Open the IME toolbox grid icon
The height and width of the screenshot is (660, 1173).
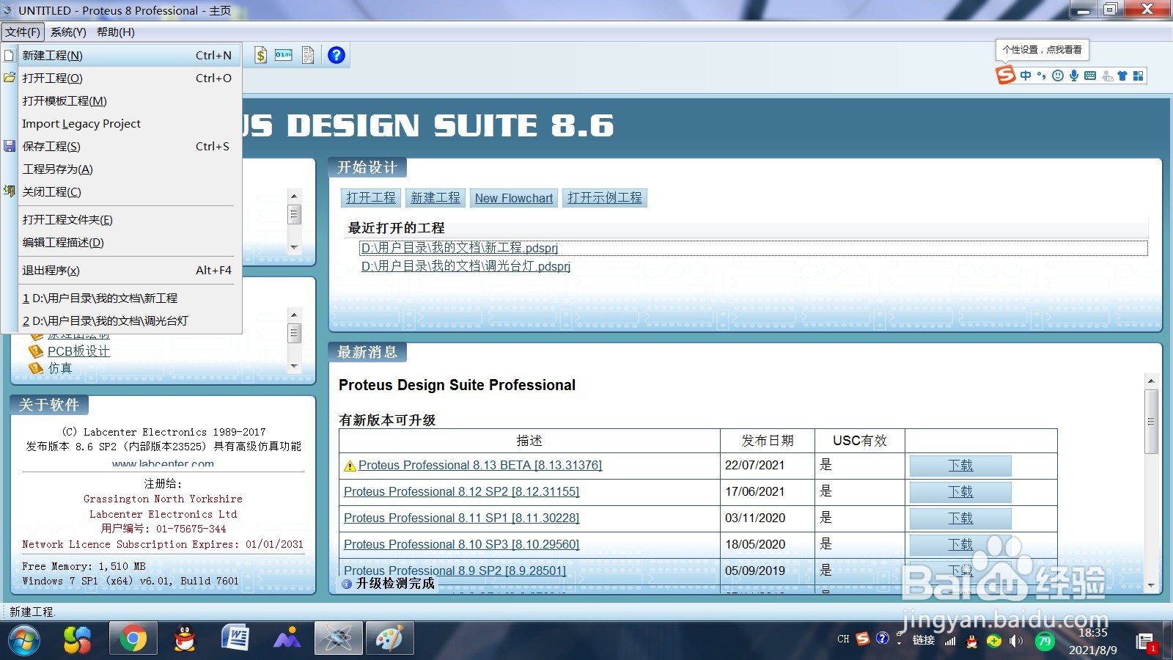click(x=1138, y=76)
